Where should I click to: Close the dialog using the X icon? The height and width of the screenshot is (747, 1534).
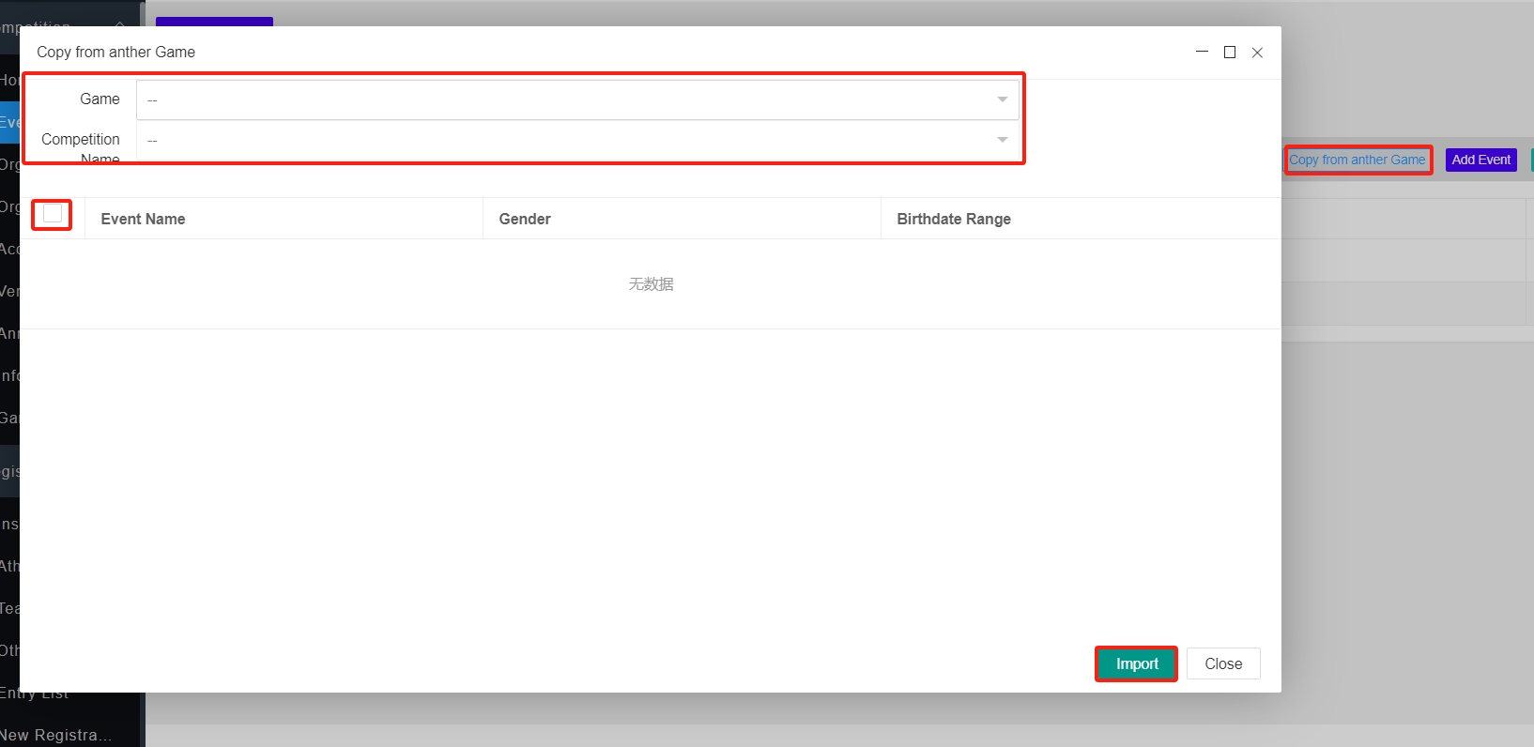[x=1257, y=53]
